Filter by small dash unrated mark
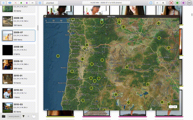The width and height of the screenshot is (193, 120). click(32, 3)
